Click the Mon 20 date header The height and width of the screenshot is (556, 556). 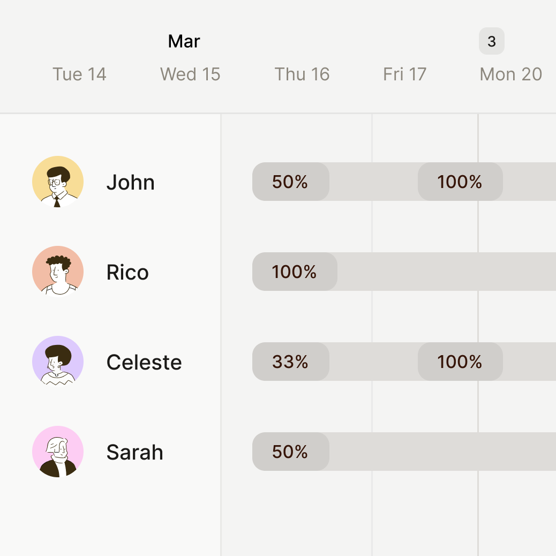click(x=510, y=74)
